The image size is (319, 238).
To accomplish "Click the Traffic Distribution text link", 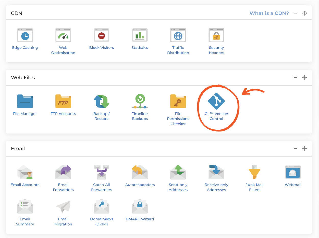I will point(178,50).
